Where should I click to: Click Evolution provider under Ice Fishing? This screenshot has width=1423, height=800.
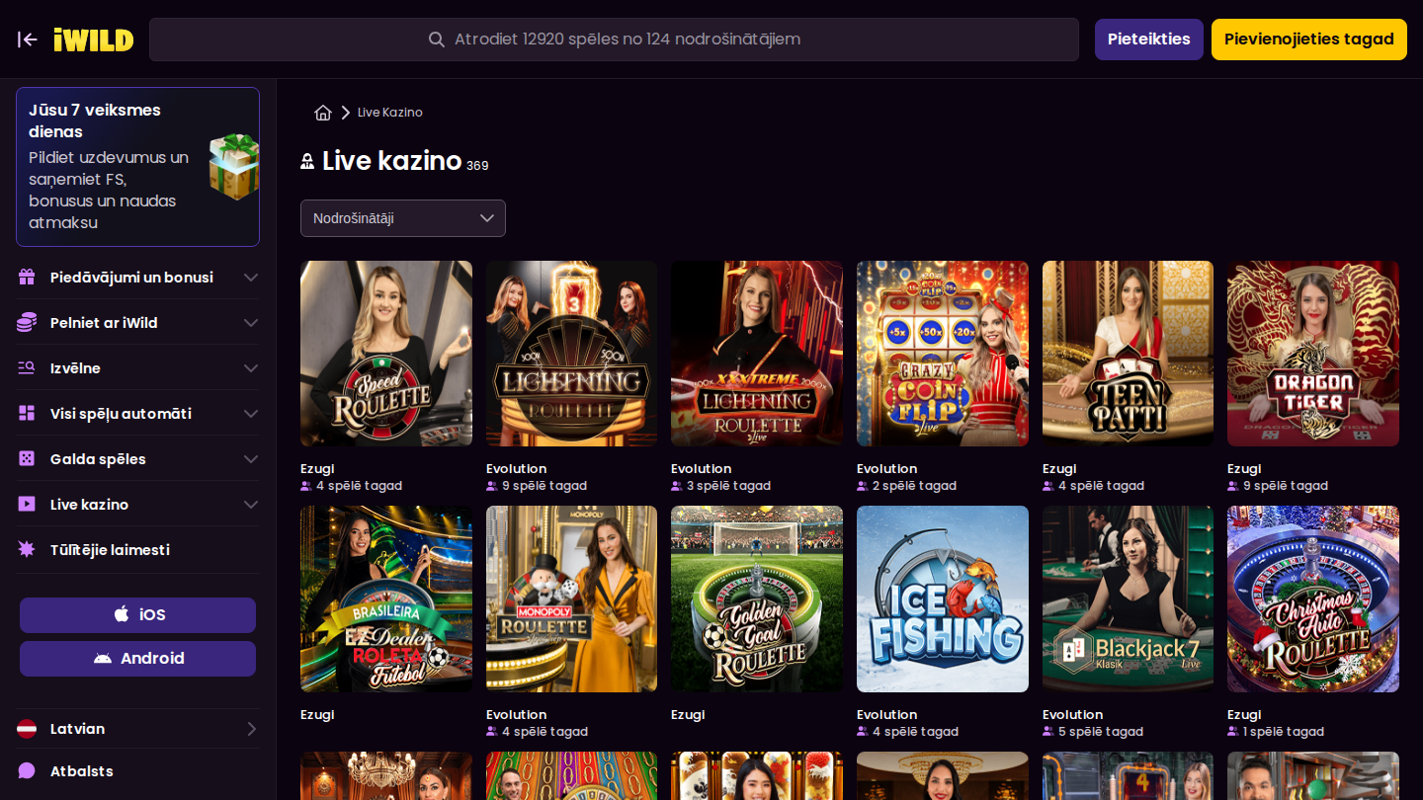pos(886,715)
